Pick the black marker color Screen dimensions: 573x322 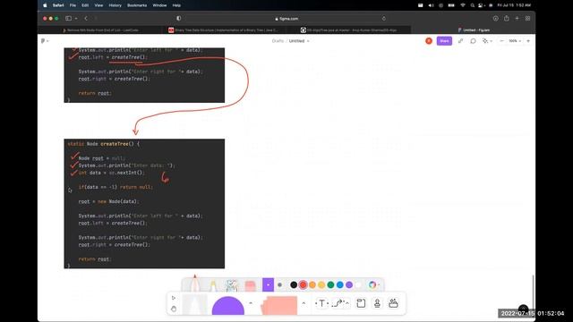click(294, 284)
